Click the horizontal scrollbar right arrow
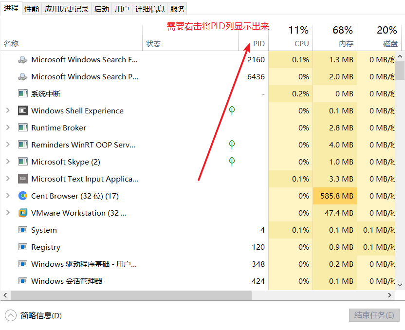 [389, 295]
